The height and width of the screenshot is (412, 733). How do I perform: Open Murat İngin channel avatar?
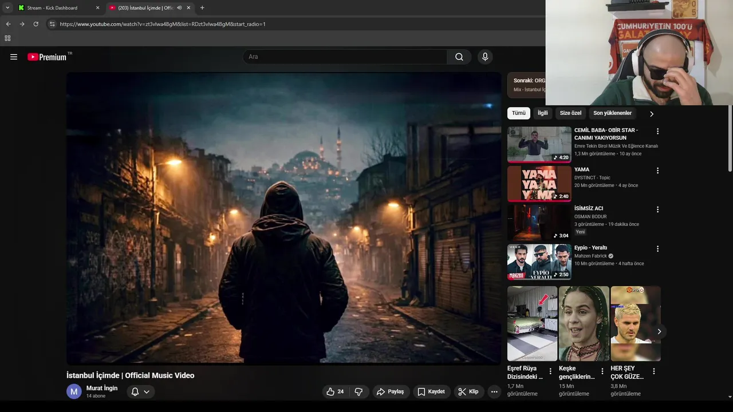point(74,392)
